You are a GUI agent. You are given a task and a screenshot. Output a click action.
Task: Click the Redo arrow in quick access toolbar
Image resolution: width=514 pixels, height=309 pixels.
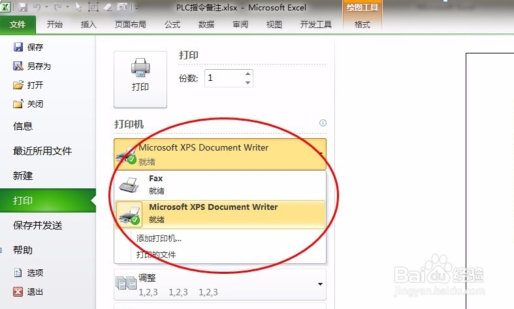point(57,7)
